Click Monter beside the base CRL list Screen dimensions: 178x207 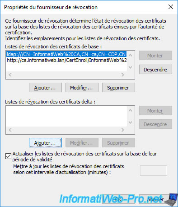coord(155,56)
